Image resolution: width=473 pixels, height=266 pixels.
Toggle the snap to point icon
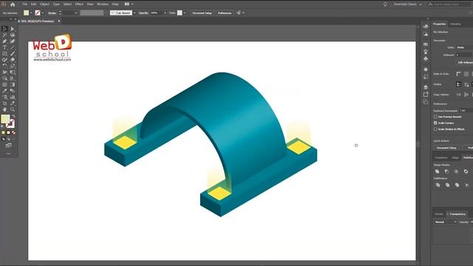click(x=458, y=95)
